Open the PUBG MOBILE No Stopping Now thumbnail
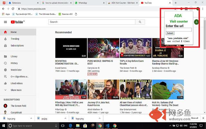Screen dimensions: 206x129 tap(103, 48)
